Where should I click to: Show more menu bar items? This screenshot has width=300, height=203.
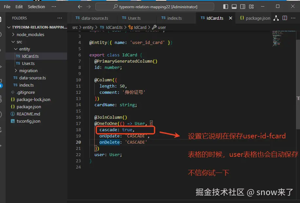click(x=54, y=7)
